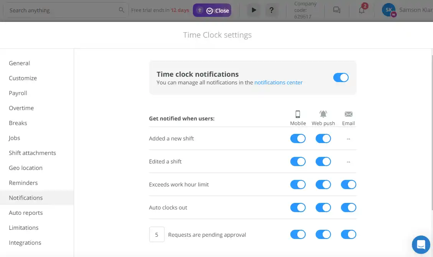The height and width of the screenshot is (257, 433).
Task: Open the live chat bubble bottom right
Action: click(421, 245)
